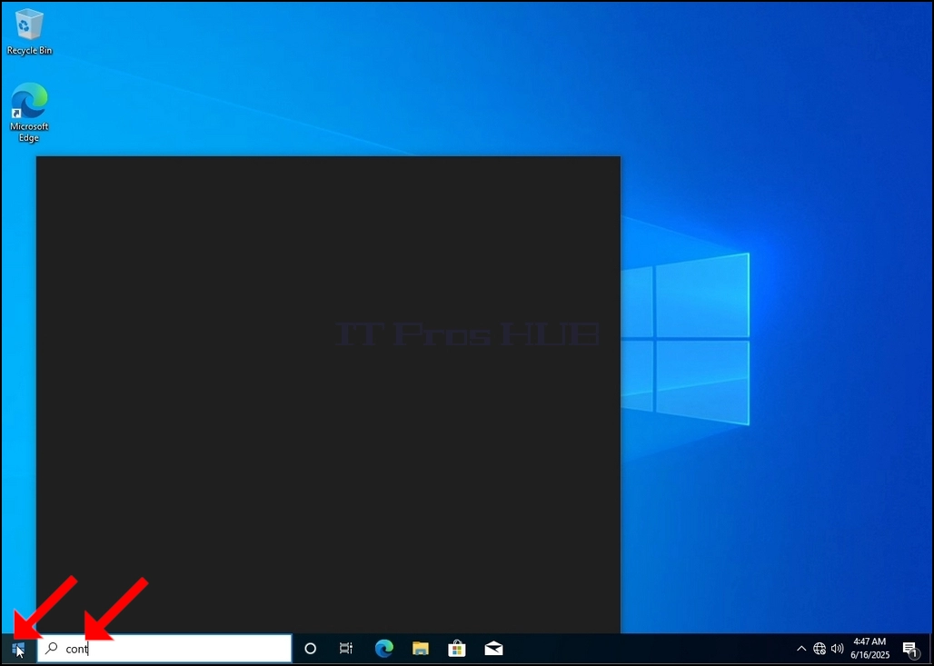Click the search magnifier icon in taskbar
Screen dimensions: 934x666
click(x=52, y=648)
